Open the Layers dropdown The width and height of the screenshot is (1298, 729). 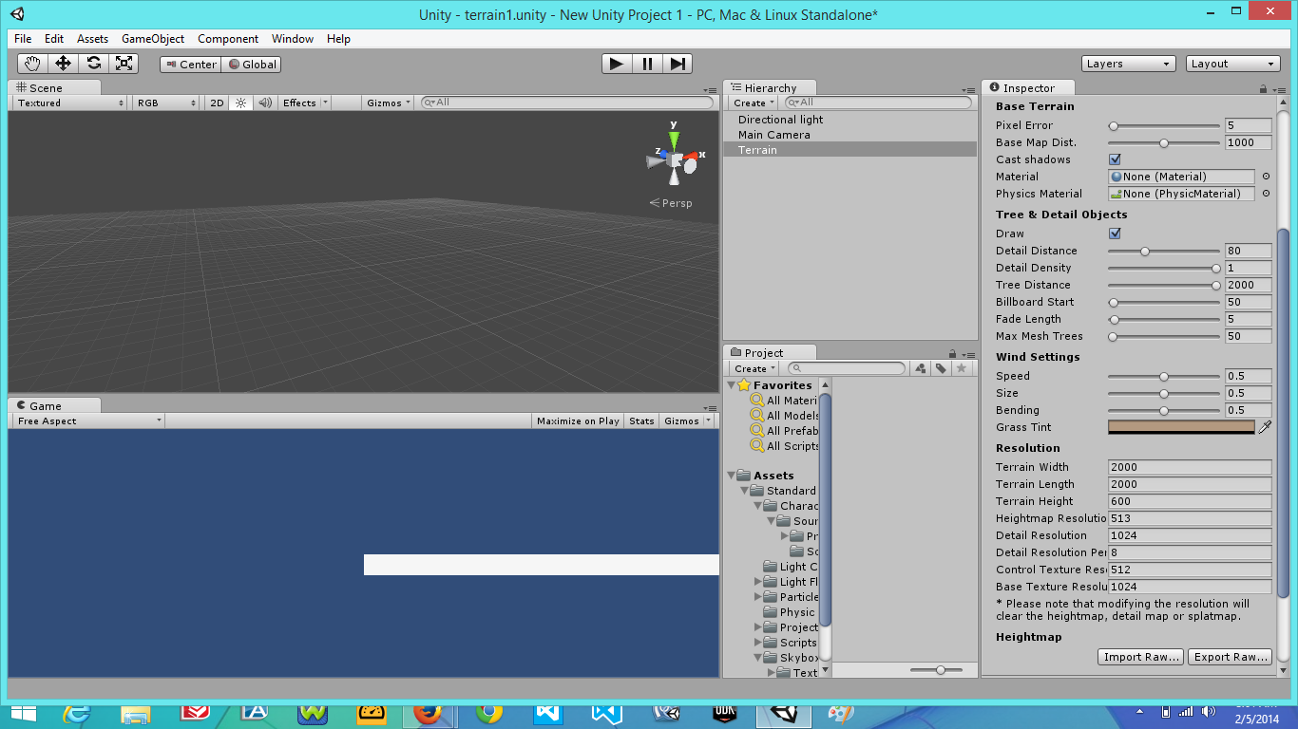[x=1129, y=64]
